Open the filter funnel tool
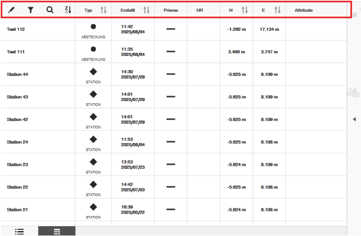 coord(30,10)
